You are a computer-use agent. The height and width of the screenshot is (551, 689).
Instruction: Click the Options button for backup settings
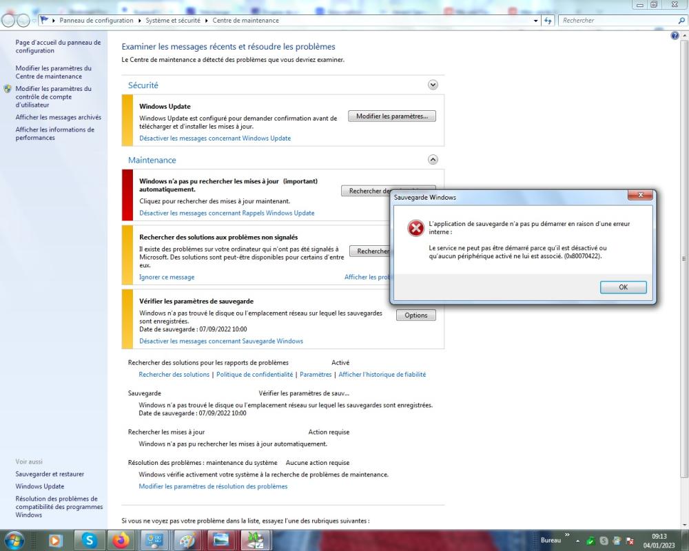[x=416, y=315]
